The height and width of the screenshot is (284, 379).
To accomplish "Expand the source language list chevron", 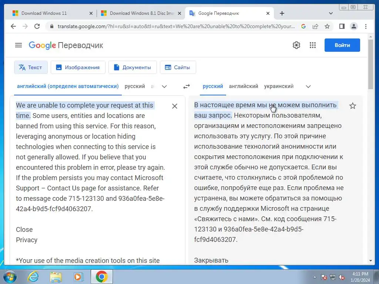I will pyautogui.click(x=164, y=87).
